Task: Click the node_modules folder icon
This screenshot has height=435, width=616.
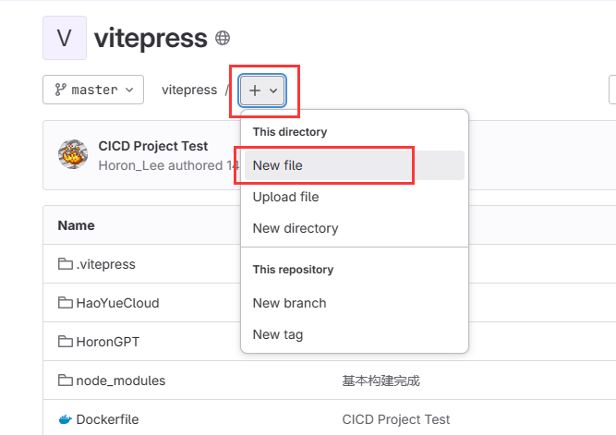Action: pyautogui.click(x=66, y=381)
